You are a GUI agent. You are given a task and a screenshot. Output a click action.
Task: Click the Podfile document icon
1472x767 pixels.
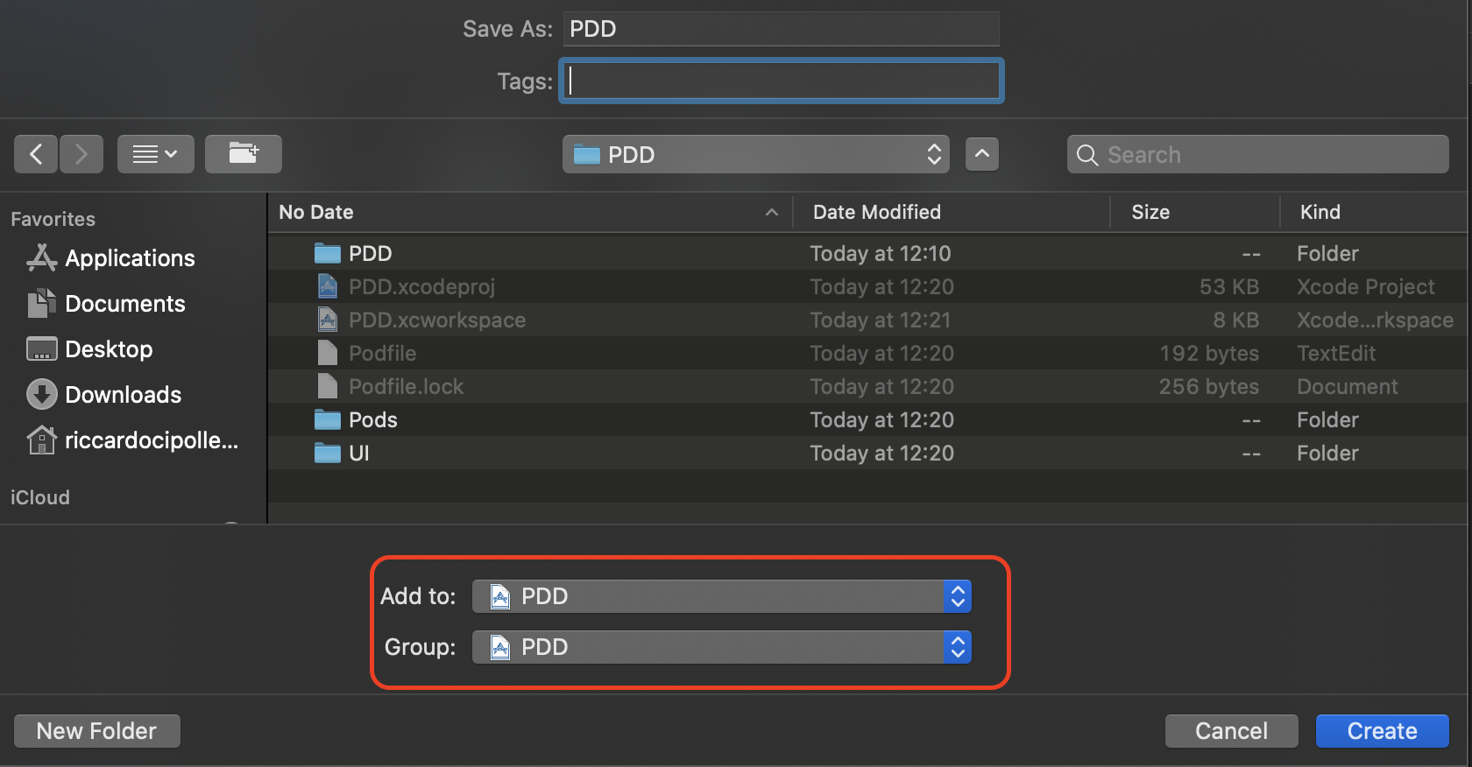328,353
